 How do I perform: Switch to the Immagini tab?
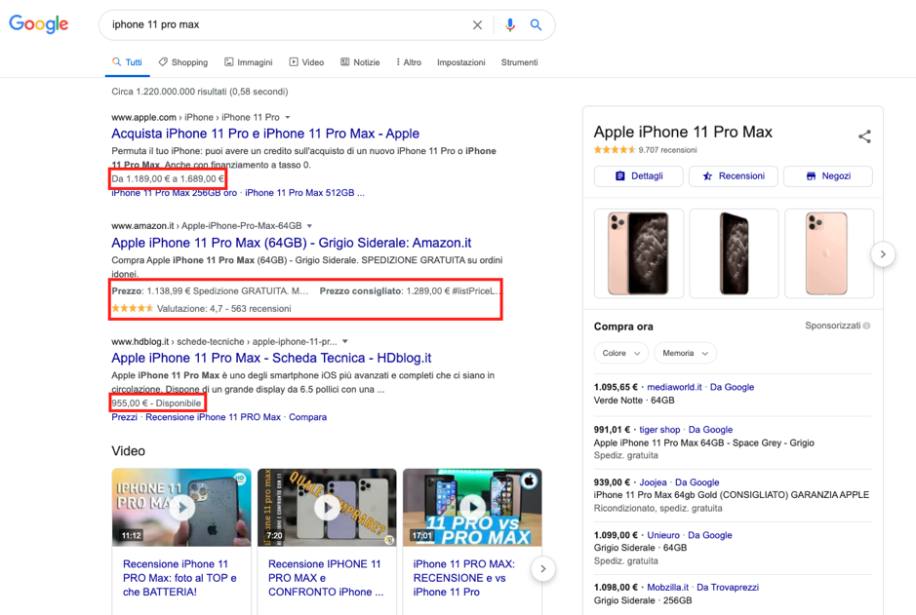[249, 61]
